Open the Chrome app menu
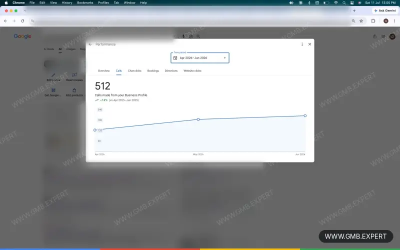This screenshot has width=400, height=250. [18, 3]
